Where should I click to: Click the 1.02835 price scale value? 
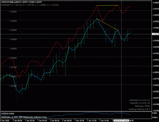tap(156, 72)
